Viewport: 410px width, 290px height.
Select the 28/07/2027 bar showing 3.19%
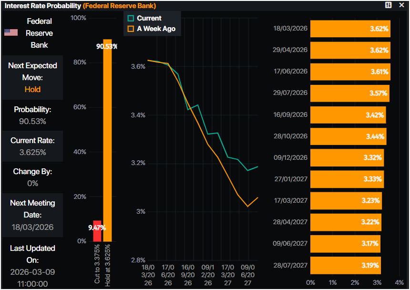coord(345,265)
